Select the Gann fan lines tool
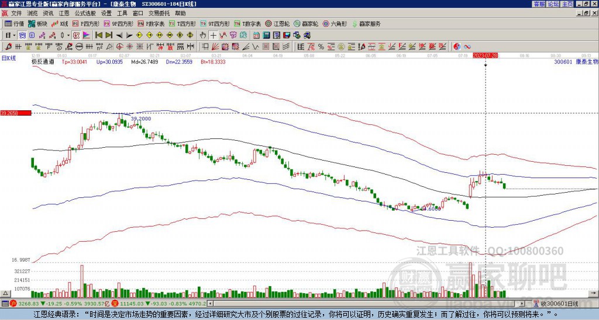The width and height of the screenshot is (599, 320). pos(215,47)
